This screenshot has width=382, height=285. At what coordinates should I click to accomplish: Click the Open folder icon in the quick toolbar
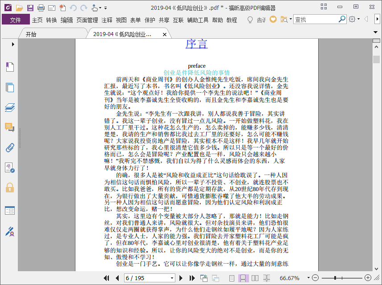tap(19, 8)
